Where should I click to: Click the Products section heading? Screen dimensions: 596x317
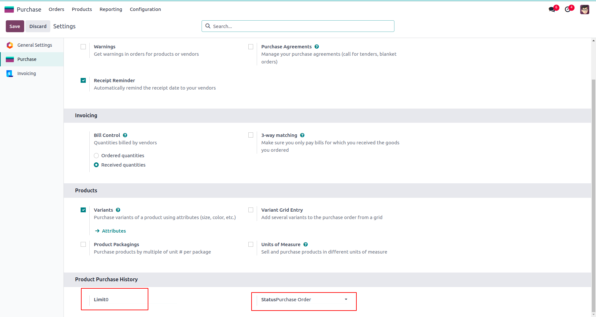86,190
